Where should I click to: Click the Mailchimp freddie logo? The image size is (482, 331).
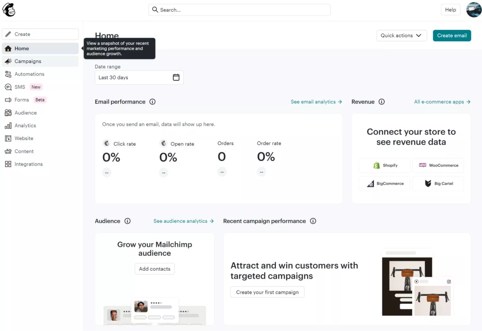[x=8, y=9]
